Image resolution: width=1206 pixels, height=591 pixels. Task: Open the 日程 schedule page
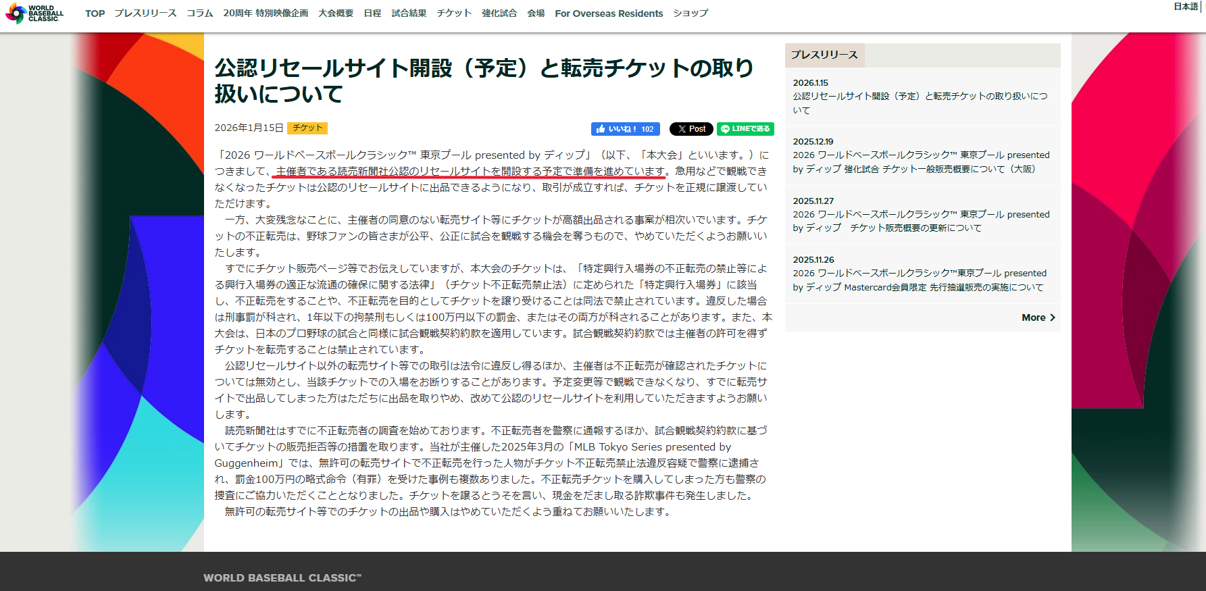tap(372, 14)
